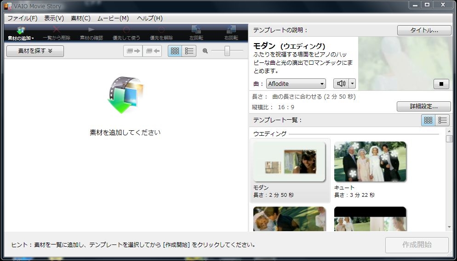
Task: Click the 長さ：3 分 22 秒 label under キュート
Action: point(354,195)
